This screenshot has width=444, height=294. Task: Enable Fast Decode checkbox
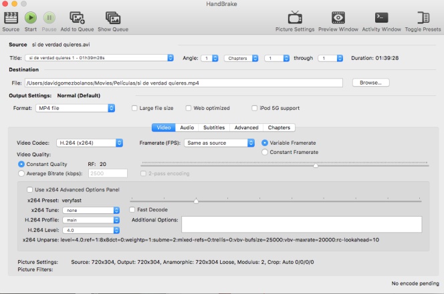tap(132, 209)
